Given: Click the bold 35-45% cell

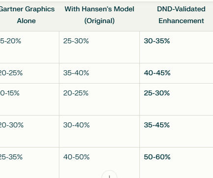Looking at the screenshot, I should [x=157, y=125].
